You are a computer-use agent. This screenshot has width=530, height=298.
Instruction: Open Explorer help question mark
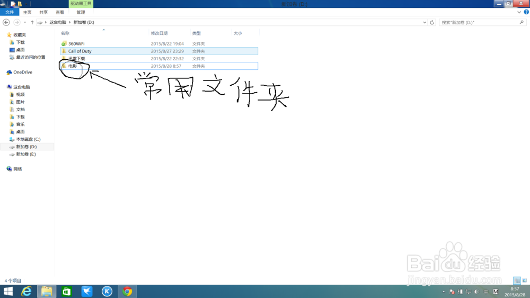[x=526, y=12]
